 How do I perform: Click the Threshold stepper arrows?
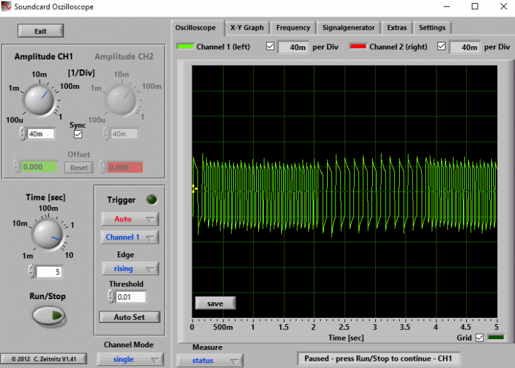coord(111,297)
